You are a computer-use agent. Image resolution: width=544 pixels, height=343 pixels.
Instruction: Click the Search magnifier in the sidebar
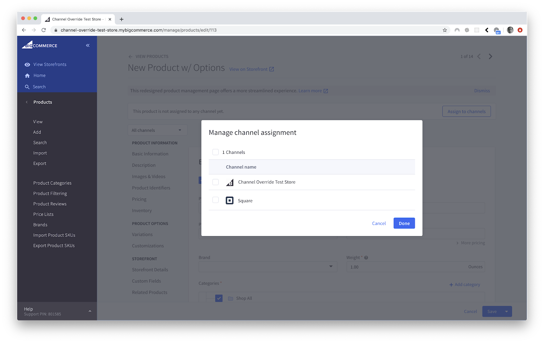click(27, 87)
